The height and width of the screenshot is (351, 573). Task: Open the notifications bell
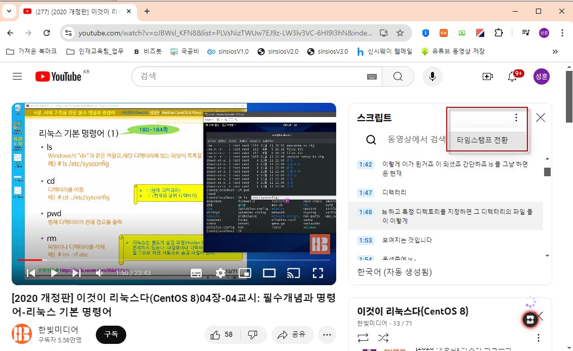(x=512, y=76)
